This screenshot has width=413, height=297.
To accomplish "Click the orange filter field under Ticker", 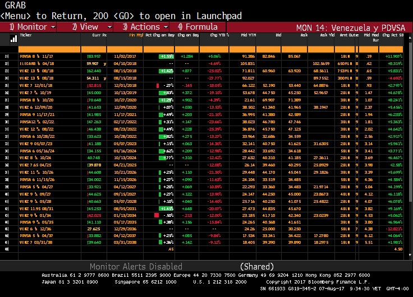I will [x=49, y=49].
